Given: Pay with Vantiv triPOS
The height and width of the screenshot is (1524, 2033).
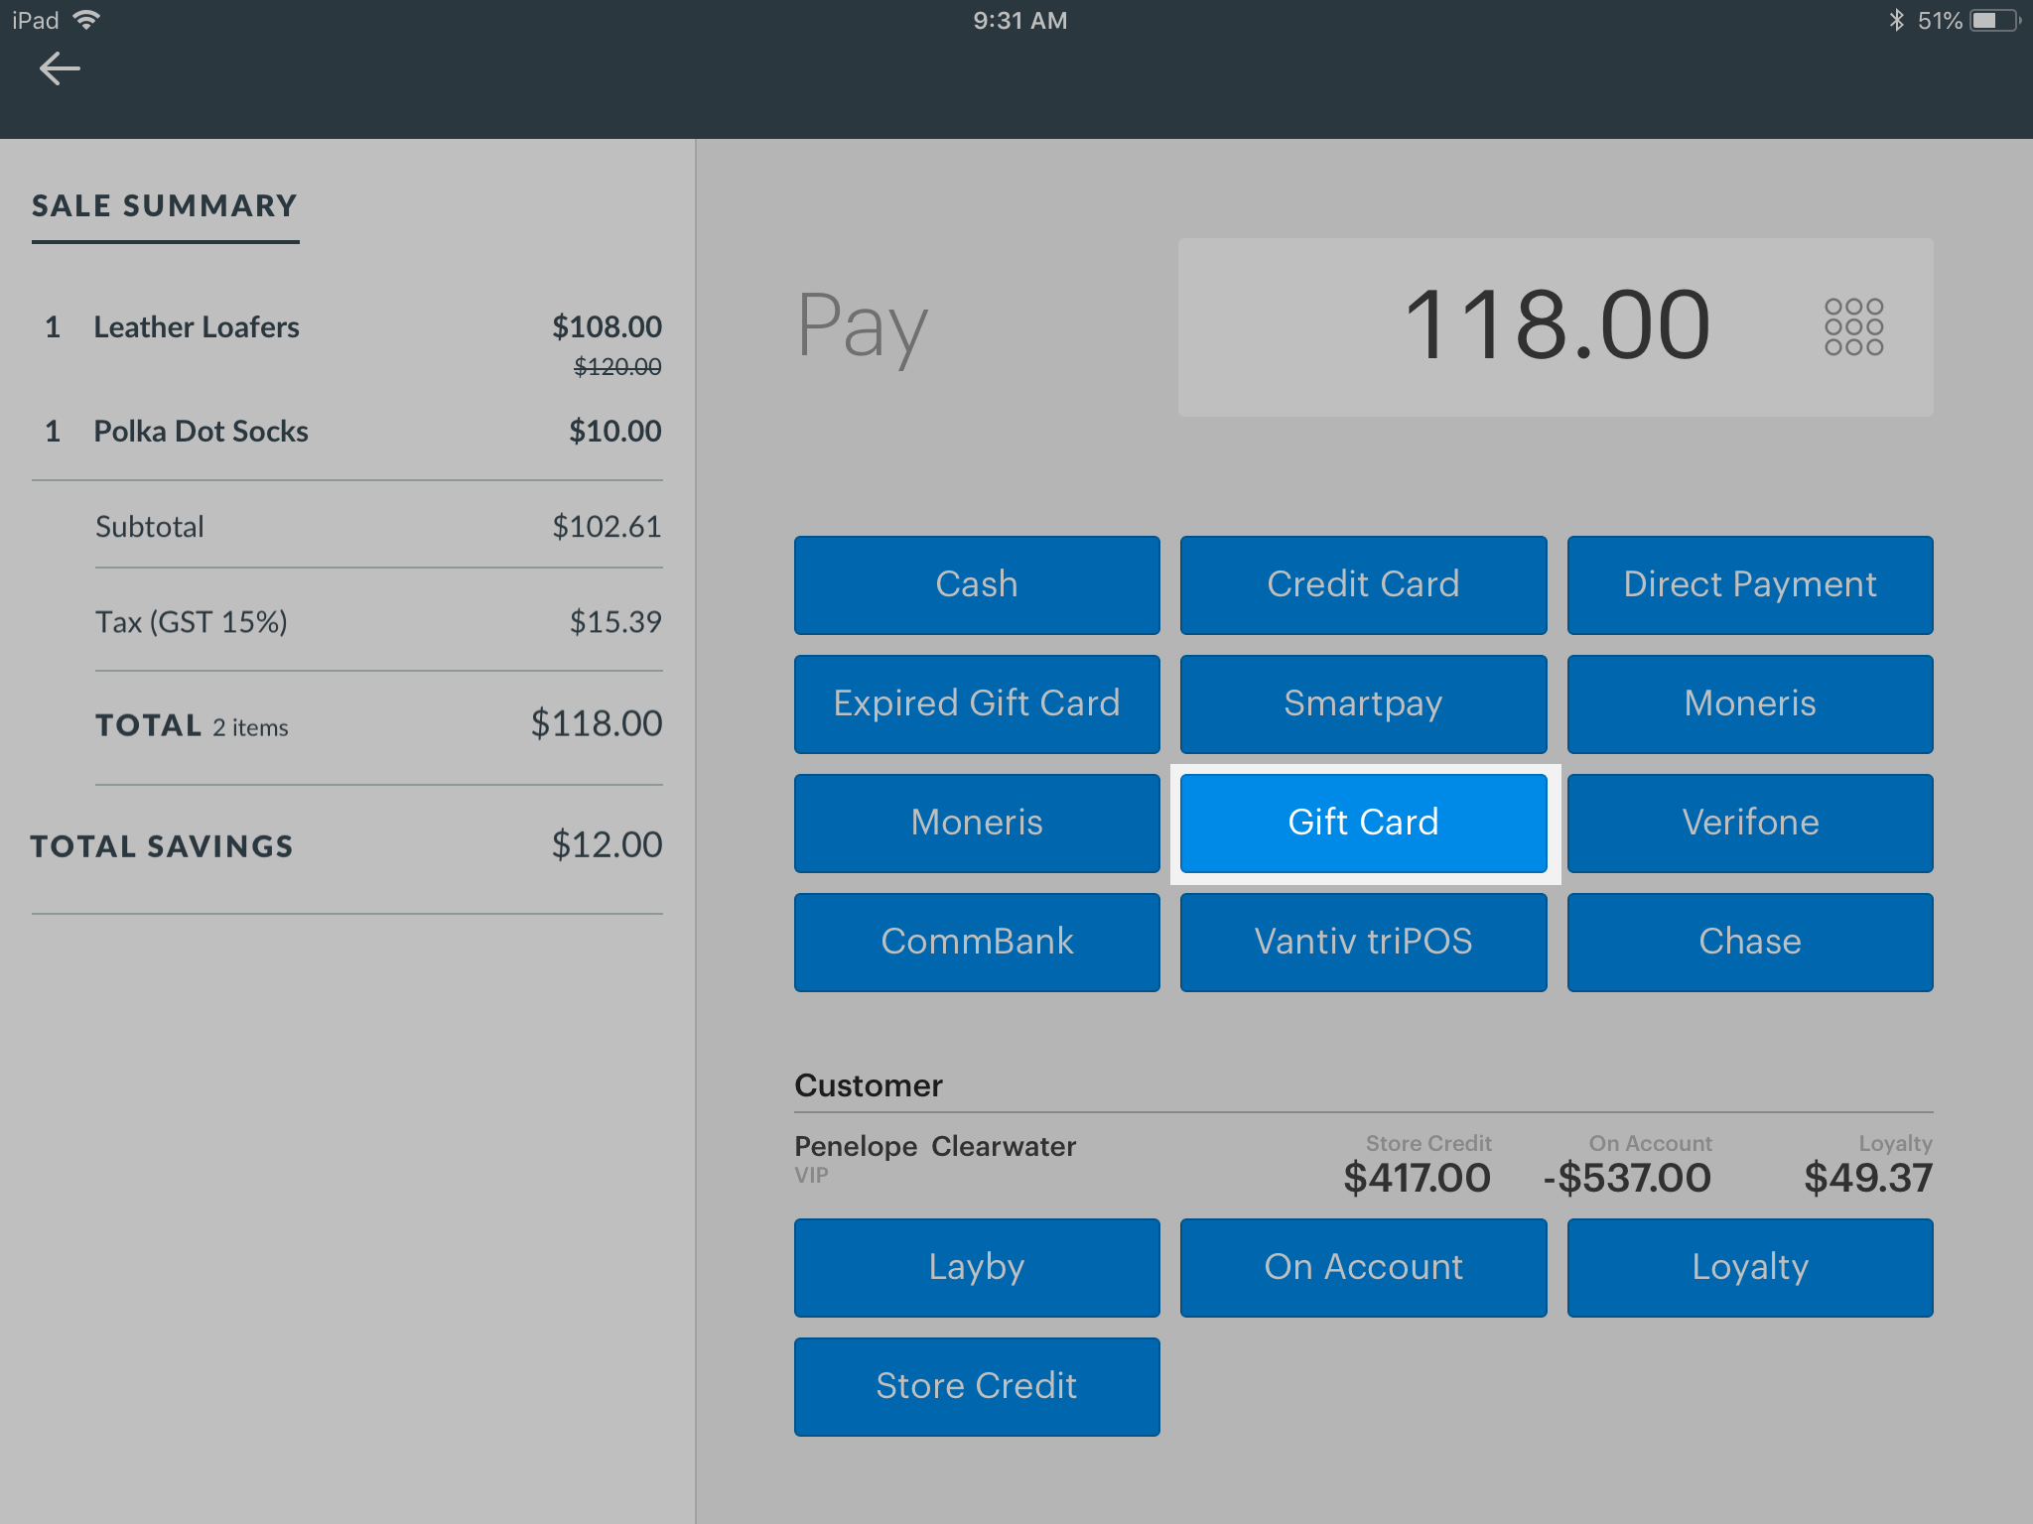Looking at the screenshot, I should click(1363, 942).
